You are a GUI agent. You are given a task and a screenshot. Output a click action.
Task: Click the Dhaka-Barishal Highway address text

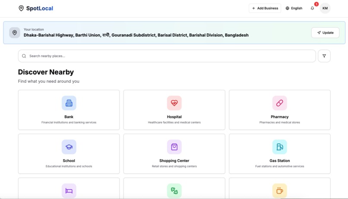pyautogui.click(x=136, y=35)
